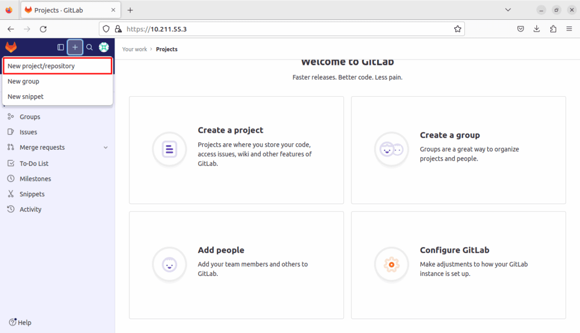
Task: Open the To-Do List
Action: pos(33,163)
